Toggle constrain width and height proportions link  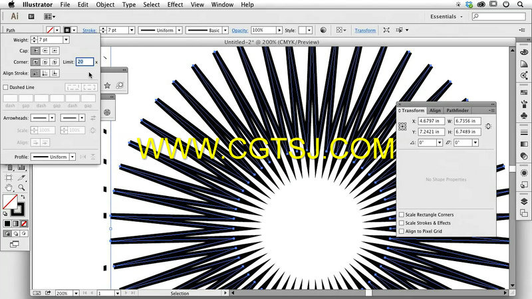tap(488, 126)
